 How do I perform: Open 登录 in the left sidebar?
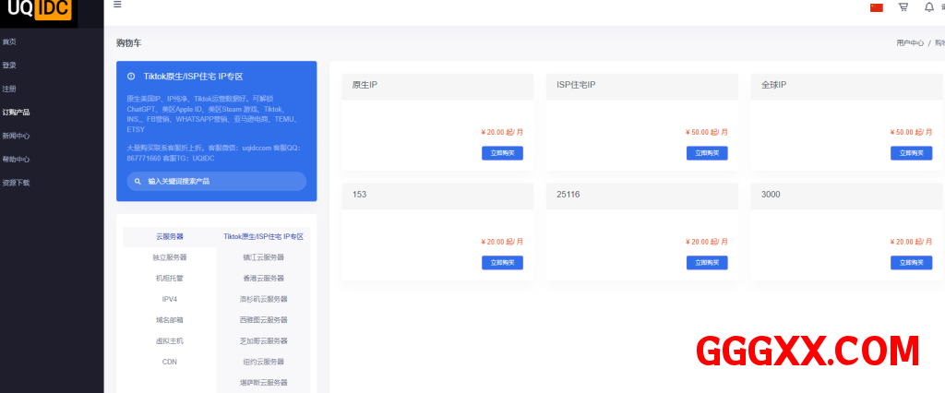9,65
